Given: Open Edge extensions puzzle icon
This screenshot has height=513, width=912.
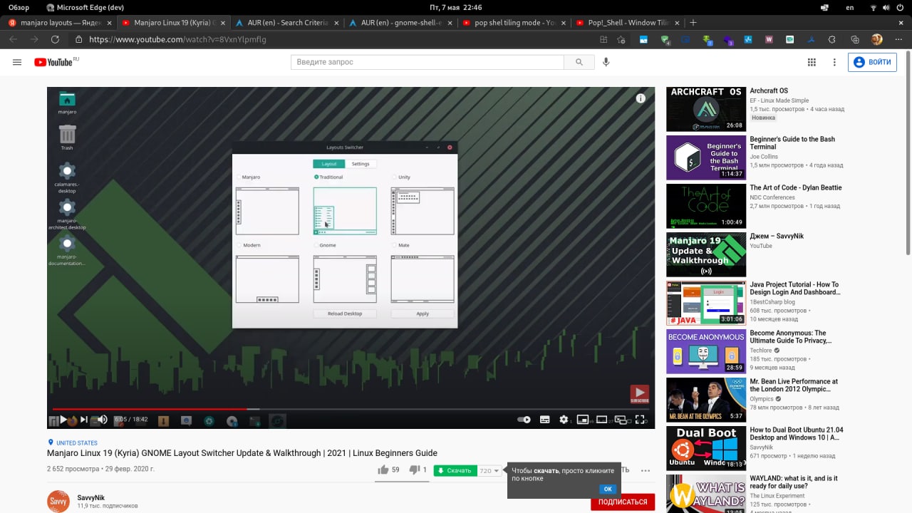Looking at the screenshot, I should tap(832, 40).
